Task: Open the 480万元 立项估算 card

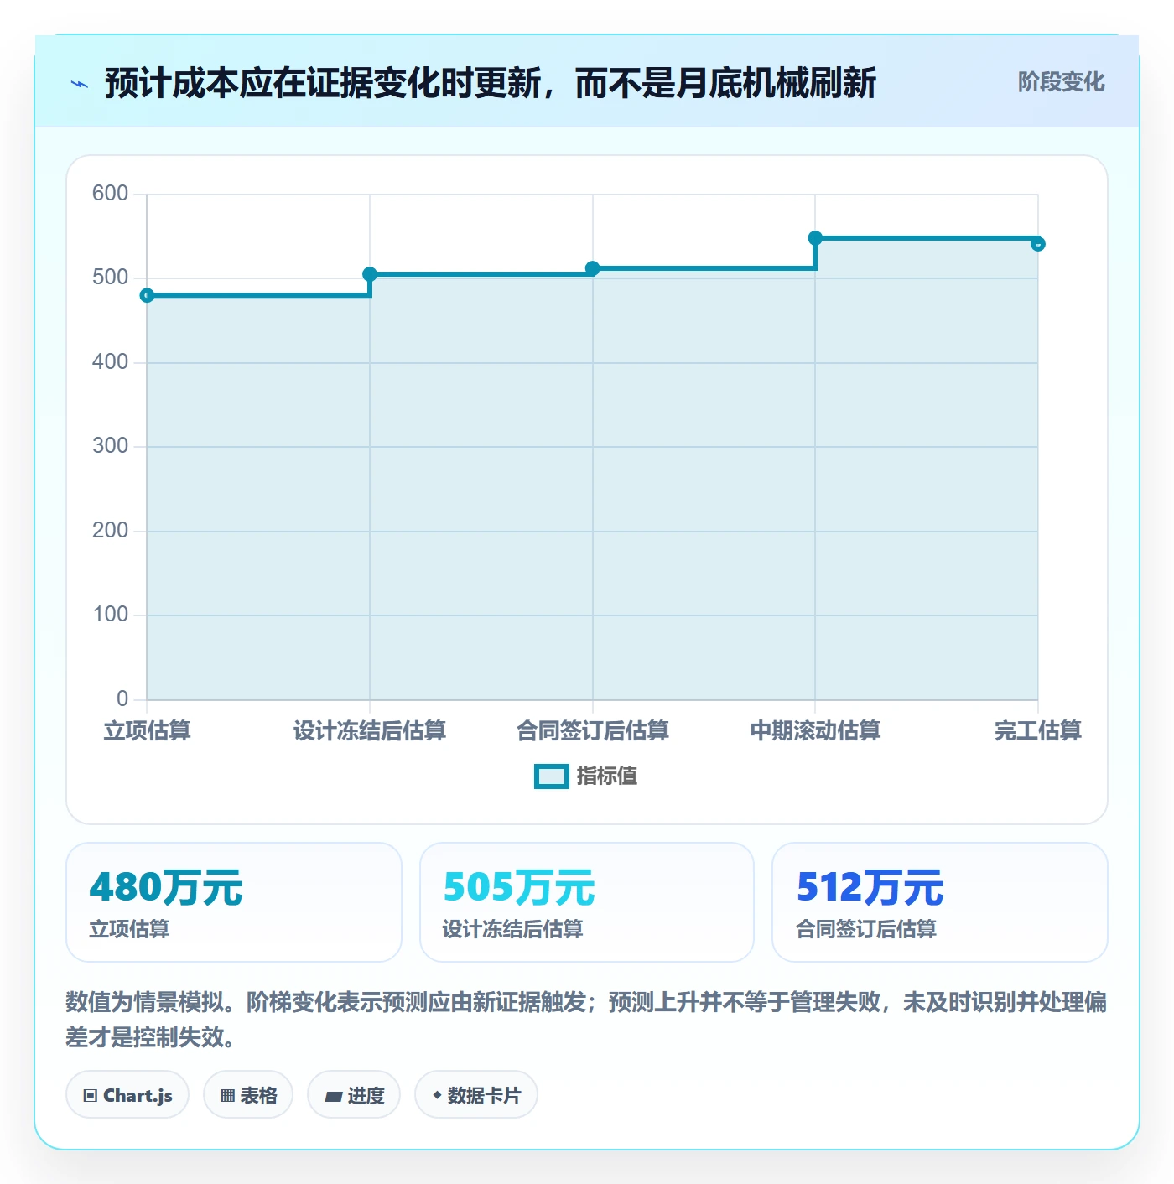Action: 234,902
